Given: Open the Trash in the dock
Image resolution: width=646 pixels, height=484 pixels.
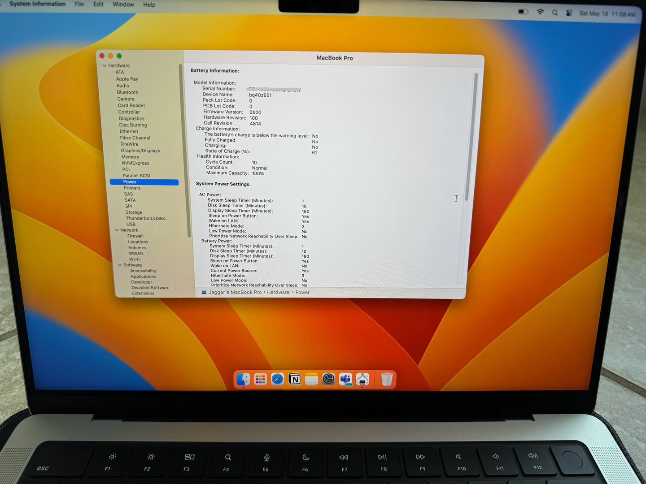Looking at the screenshot, I should coord(386,379).
